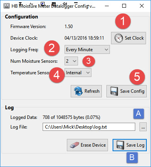Viewport: 151px width, 167px height.
Task: Click the red number 5 badge
Action: click(x=137, y=77)
